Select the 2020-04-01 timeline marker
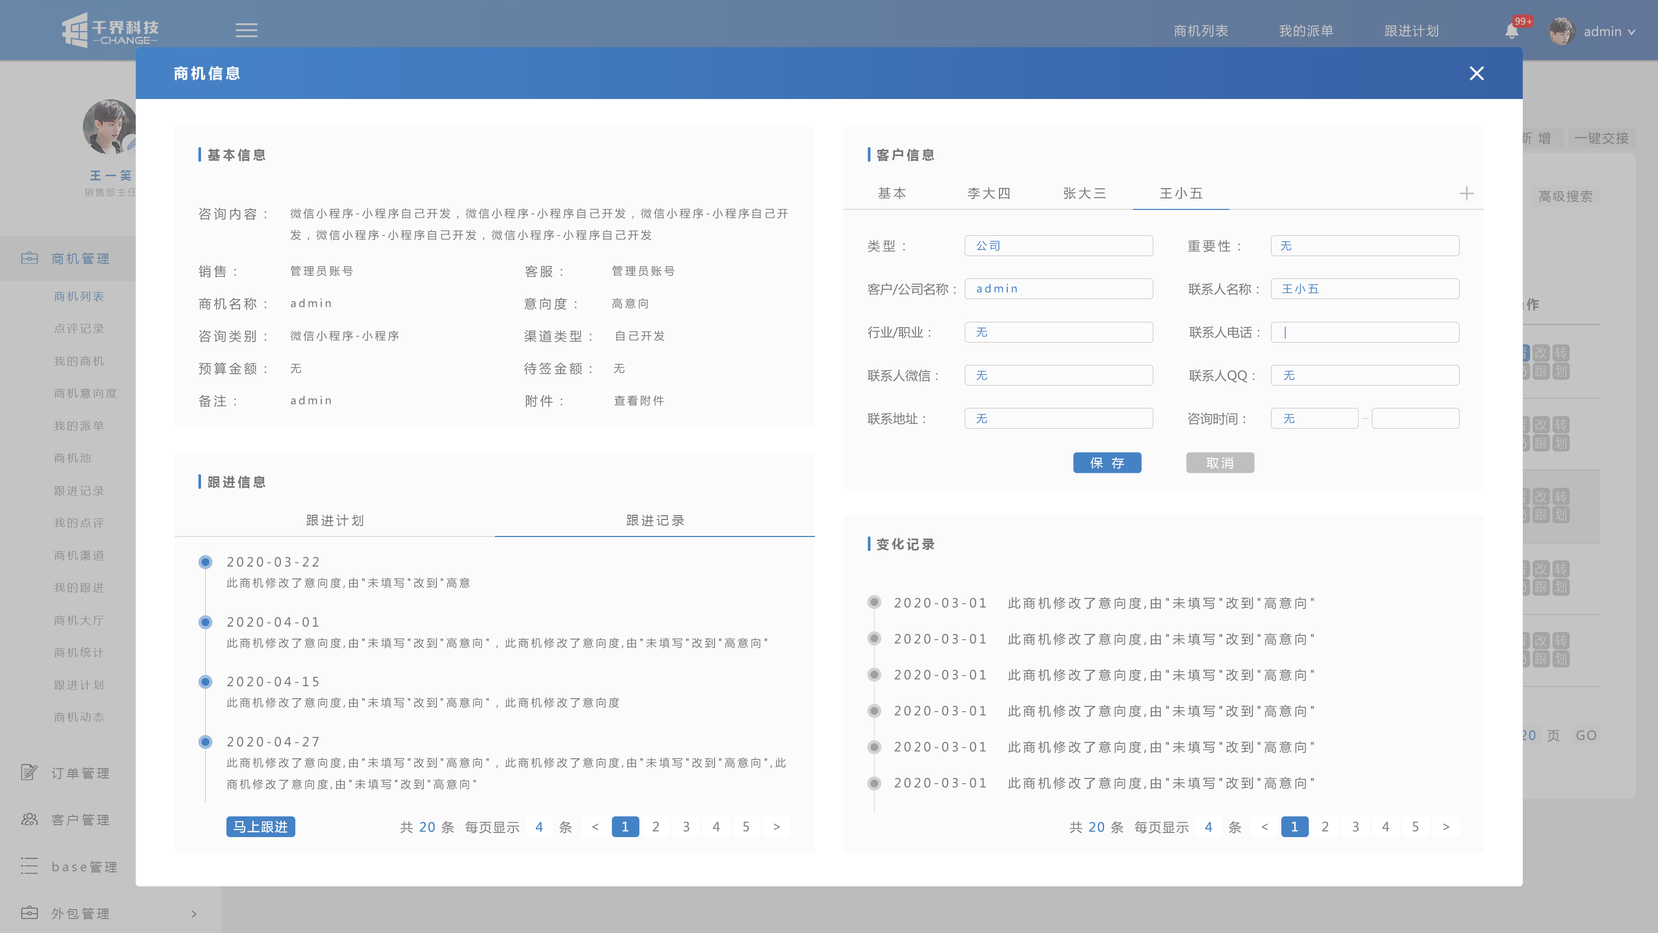This screenshot has height=933, width=1658. click(205, 622)
